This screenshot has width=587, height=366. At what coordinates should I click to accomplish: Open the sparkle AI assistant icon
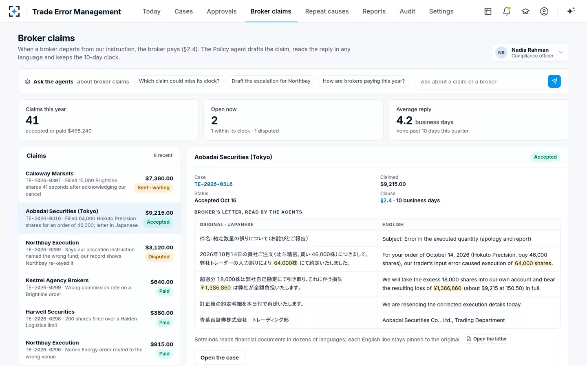(x=571, y=11)
